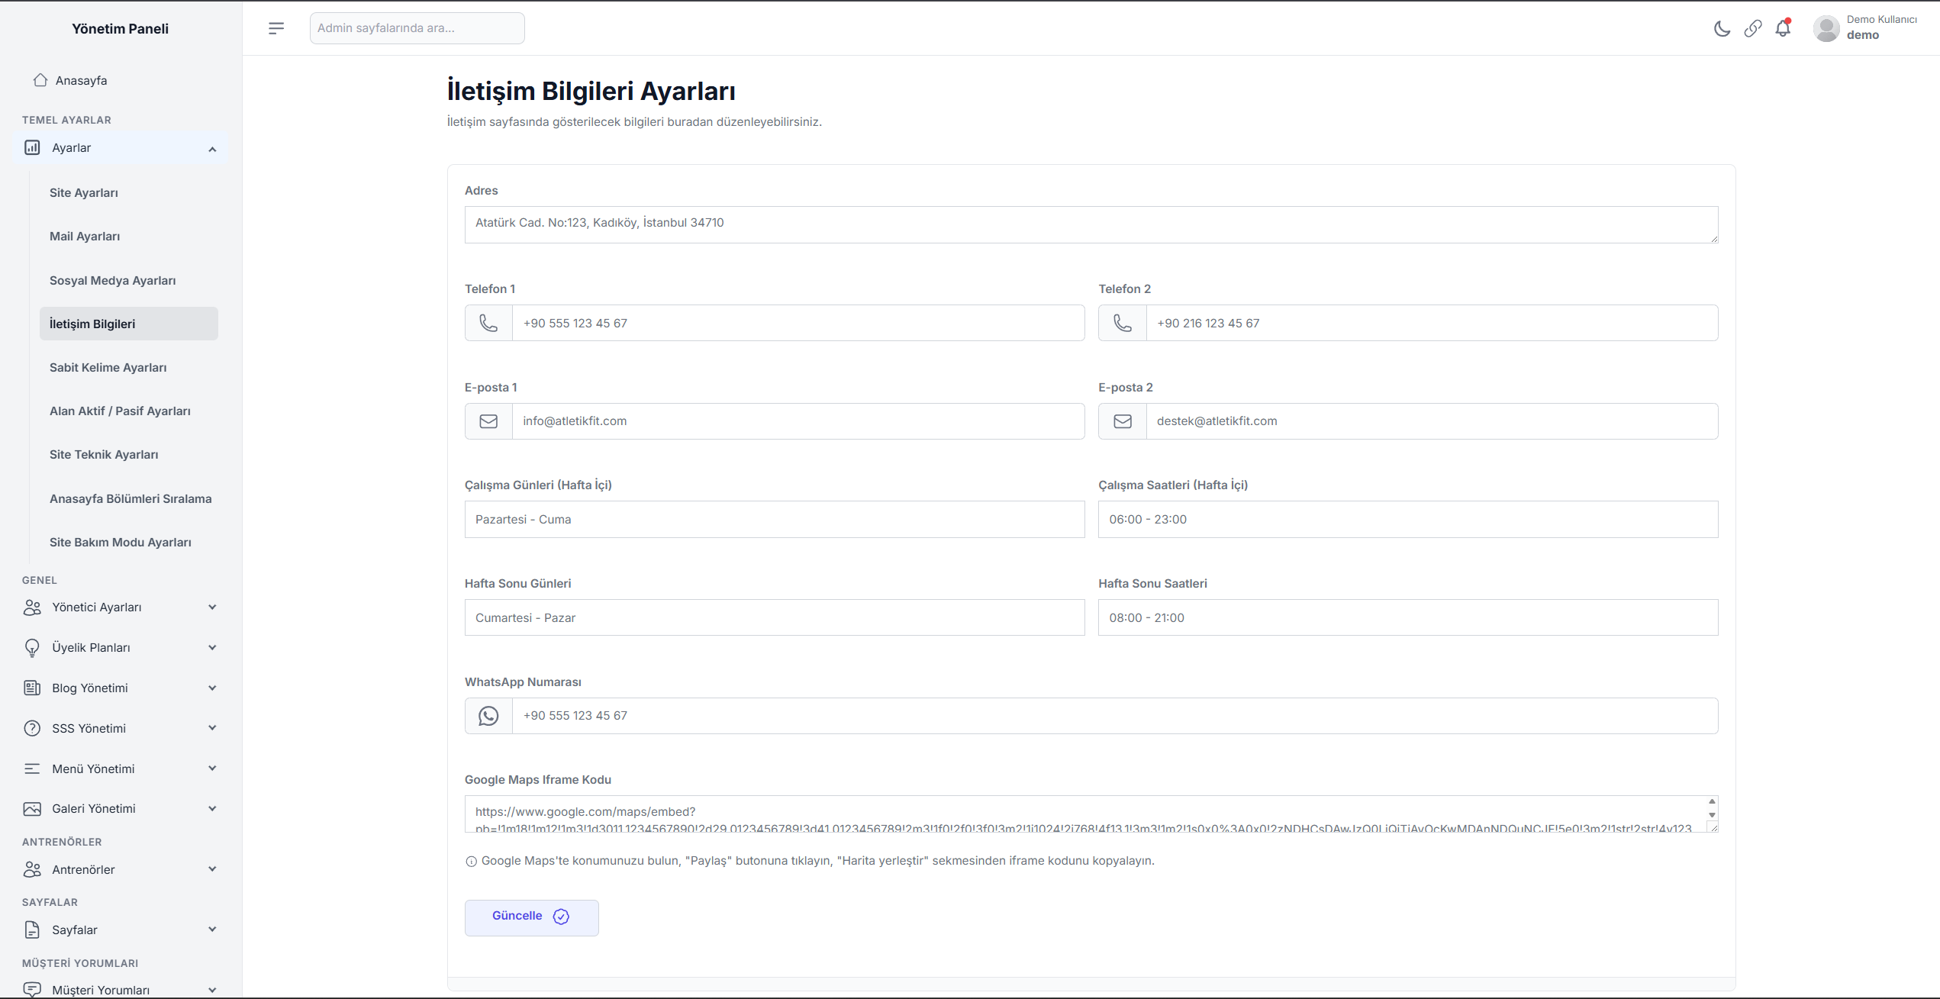1940x999 pixels.
Task: Click the Anasayfa home icon
Action: click(x=40, y=80)
